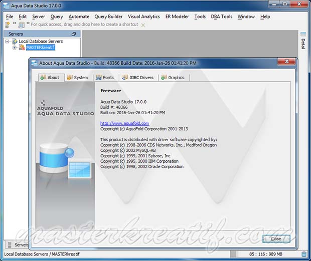311x261 pixels.
Task: Open the Help menu
Action: (x=265, y=17)
